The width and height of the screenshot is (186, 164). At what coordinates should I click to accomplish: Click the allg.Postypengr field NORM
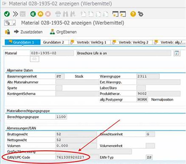[142, 99]
